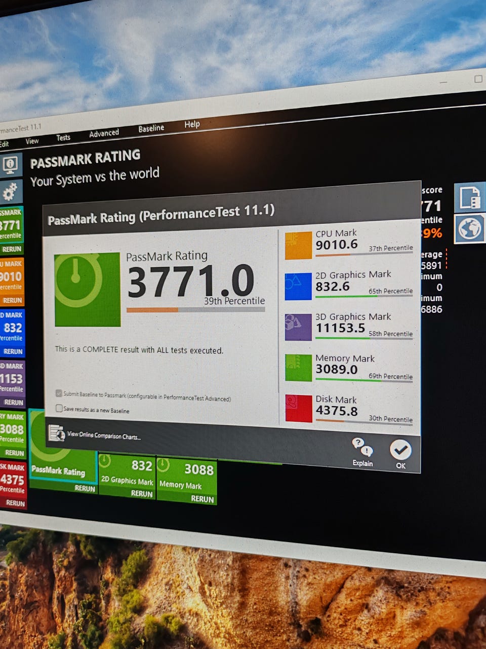
Task: Click the blue 2D Graphics Mark icon
Action: [x=298, y=286]
